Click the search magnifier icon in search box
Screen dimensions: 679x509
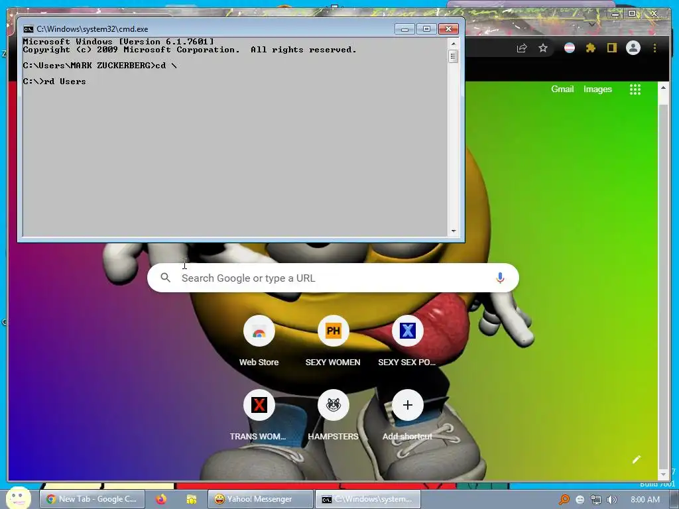165,278
